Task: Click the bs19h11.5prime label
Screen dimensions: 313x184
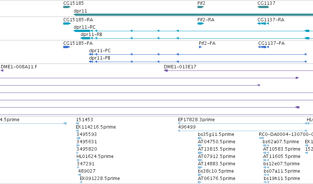Action: [282, 178]
